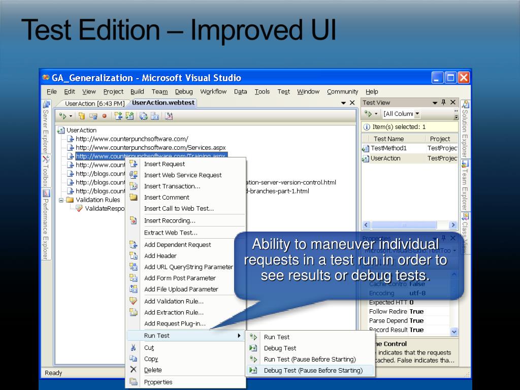This screenshot has width=520, height=390.
Task: Open the run dropdown arrow in web test toolbar
Action: coord(71,116)
